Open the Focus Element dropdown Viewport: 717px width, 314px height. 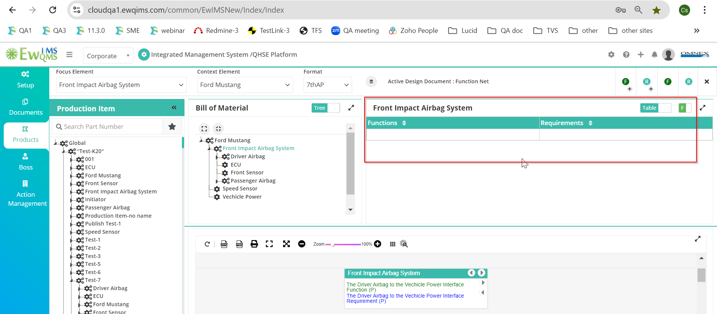(121, 85)
